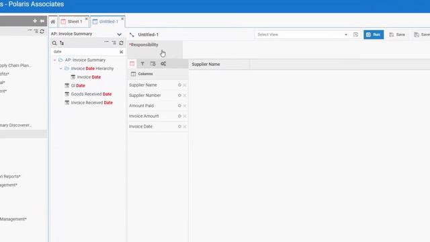430x242 pixels.
Task: Open settings for Invoice Date column
Action: pos(179,126)
